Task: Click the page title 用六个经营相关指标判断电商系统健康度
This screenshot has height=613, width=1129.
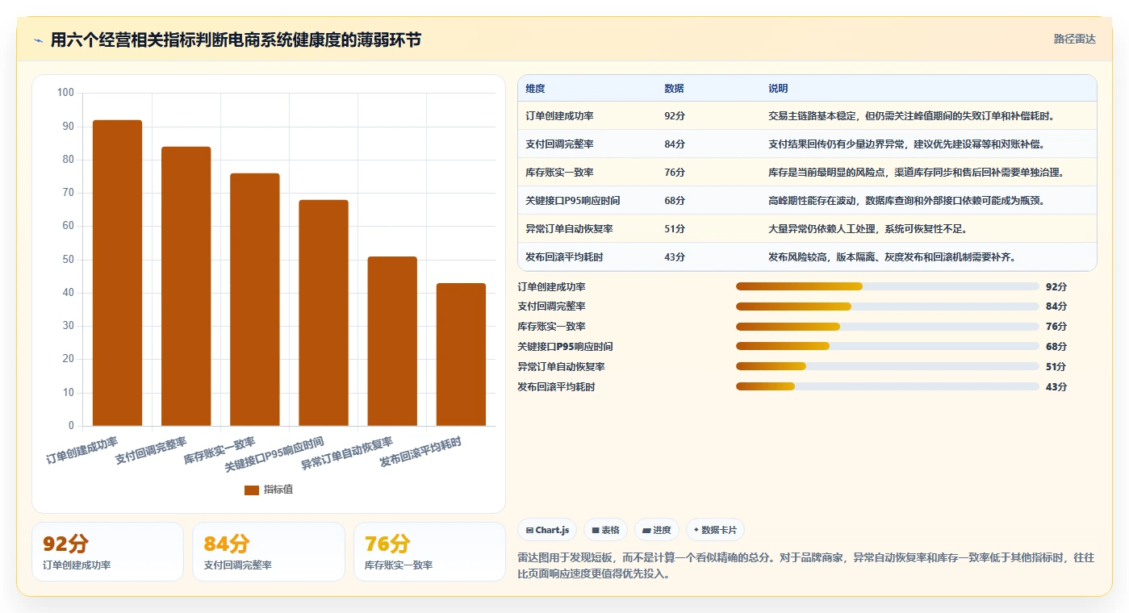Action: tap(236, 40)
